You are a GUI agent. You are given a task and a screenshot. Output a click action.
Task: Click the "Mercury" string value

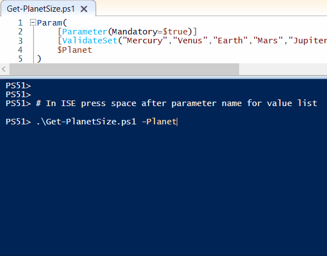[145, 41]
